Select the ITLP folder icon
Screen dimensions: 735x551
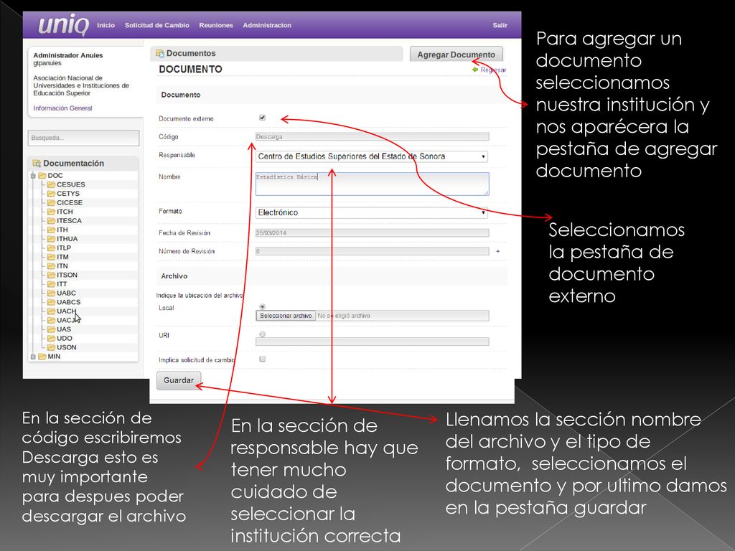(x=51, y=248)
